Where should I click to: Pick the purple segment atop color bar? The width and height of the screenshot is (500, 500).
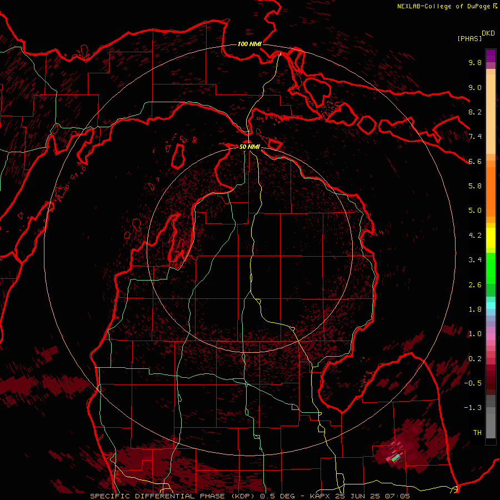click(491, 56)
